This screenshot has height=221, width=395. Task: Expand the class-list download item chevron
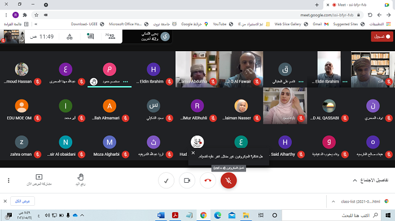(333, 201)
